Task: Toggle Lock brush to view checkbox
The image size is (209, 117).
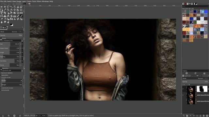Action: coord(1,88)
